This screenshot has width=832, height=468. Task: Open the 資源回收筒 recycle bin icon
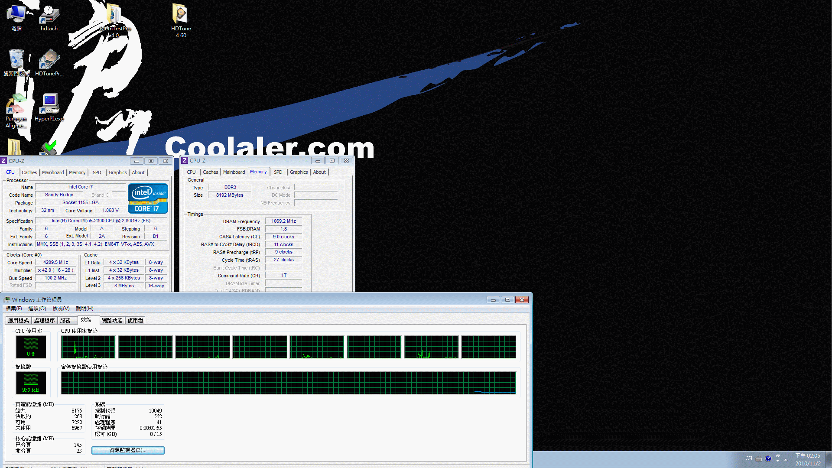pyautogui.click(x=16, y=63)
